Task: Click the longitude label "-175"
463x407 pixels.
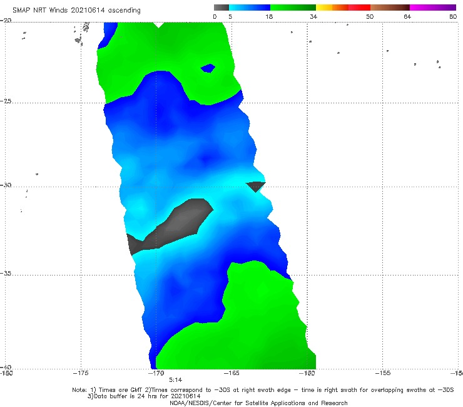Action: coord(81,373)
